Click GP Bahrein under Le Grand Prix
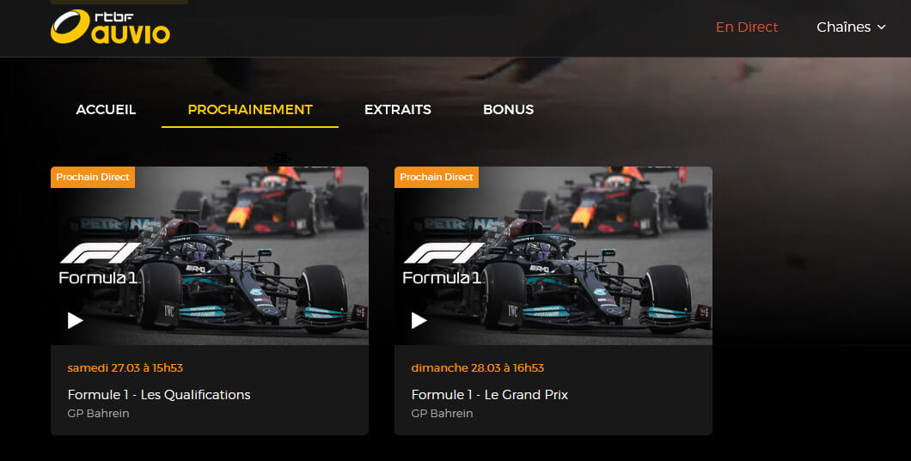The image size is (911, 461). (x=442, y=414)
